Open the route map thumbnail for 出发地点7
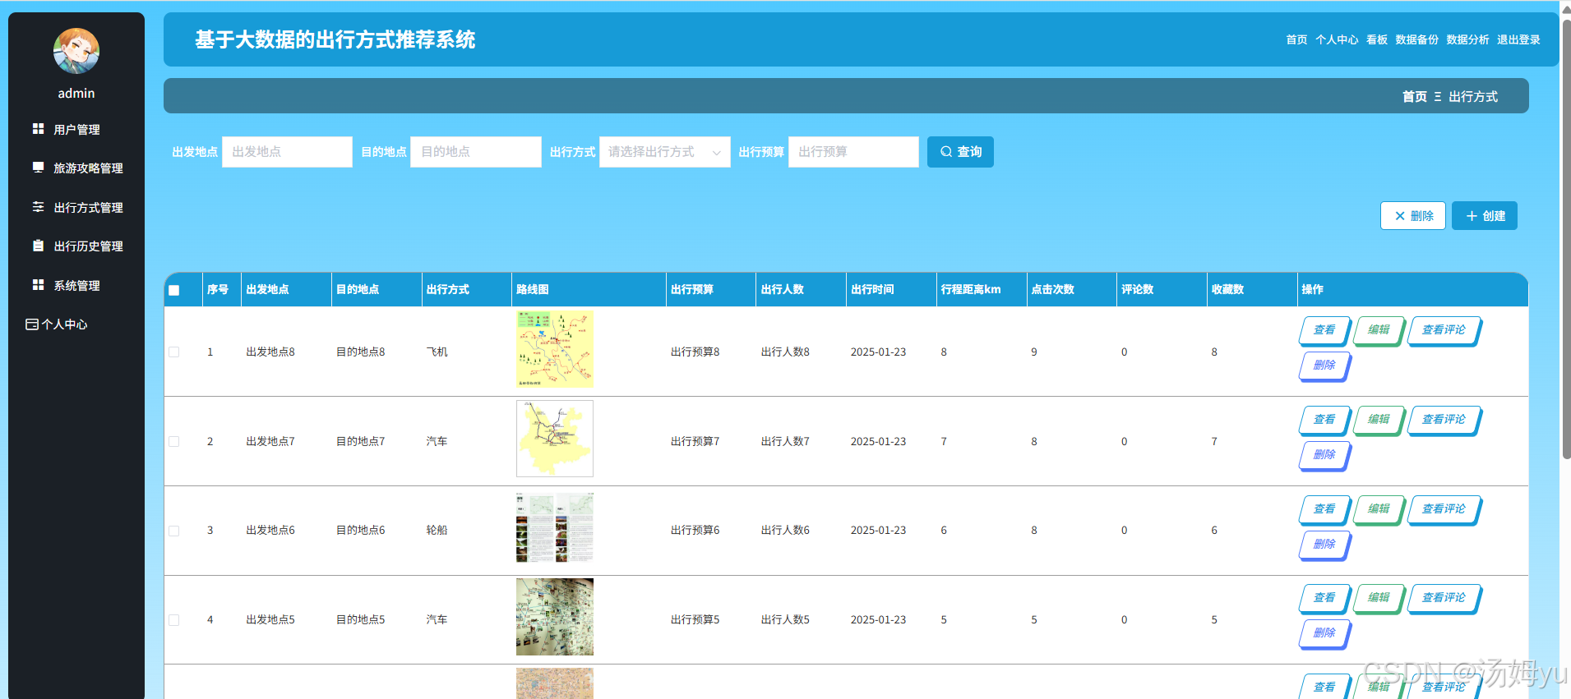This screenshot has height=699, width=1571. 555,439
